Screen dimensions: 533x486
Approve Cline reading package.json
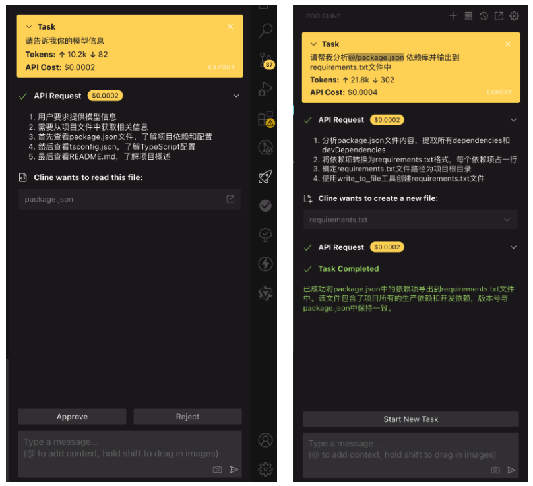71,416
